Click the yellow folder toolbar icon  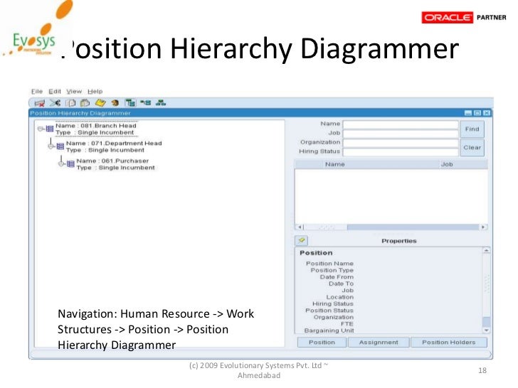tap(100, 103)
